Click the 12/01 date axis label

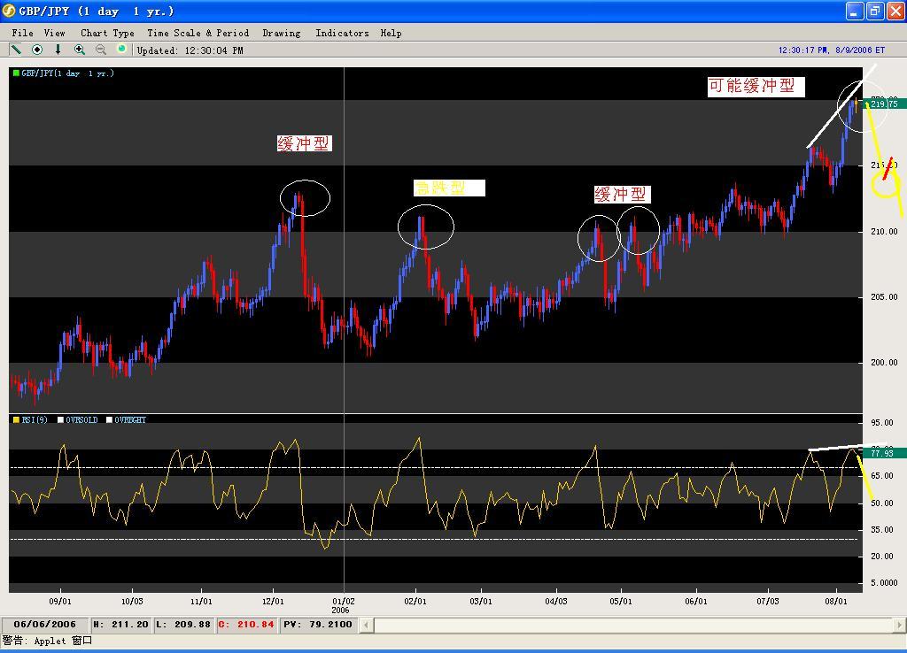pyautogui.click(x=273, y=601)
